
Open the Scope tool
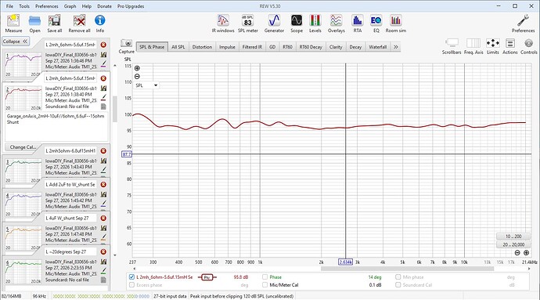(296, 23)
